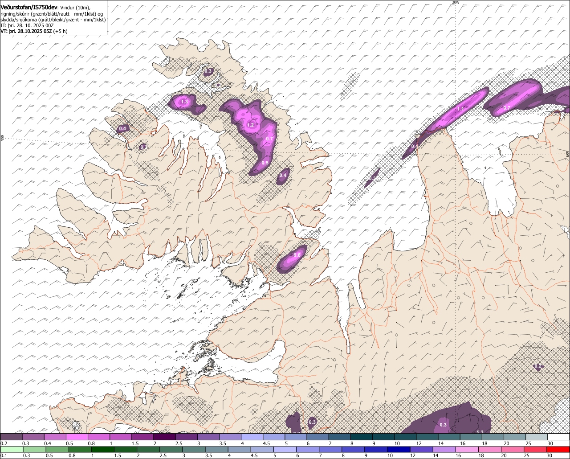Select lower rain legend swatch for 20–25
Screen dimensions: 570x459
[513, 450]
